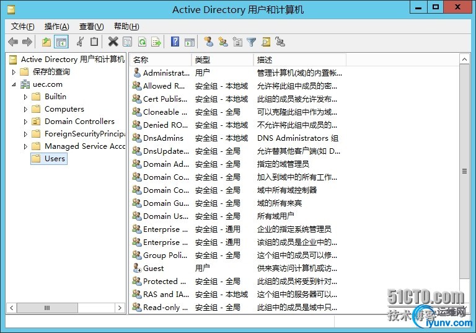
Task: Toggle show/hide console tree icon
Action: tap(61, 42)
